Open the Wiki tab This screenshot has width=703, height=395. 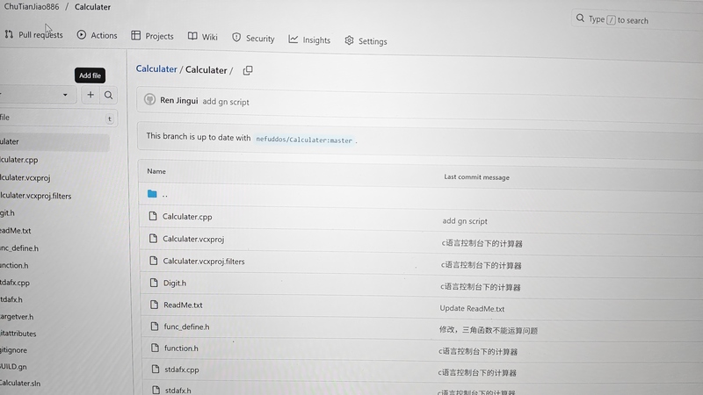203,37
